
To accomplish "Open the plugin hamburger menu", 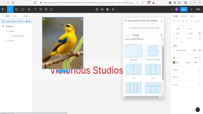I will point(161,35).
